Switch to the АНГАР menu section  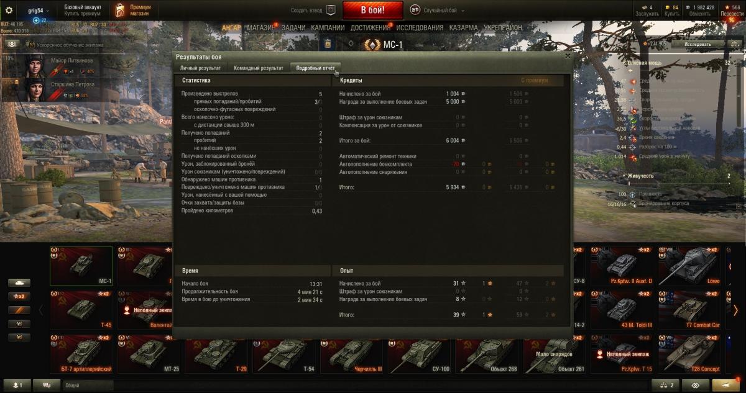coord(232,28)
